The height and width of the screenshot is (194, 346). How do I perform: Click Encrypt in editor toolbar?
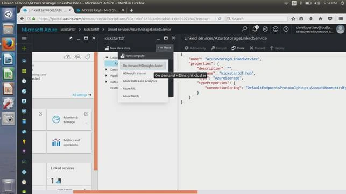(218, 48)
